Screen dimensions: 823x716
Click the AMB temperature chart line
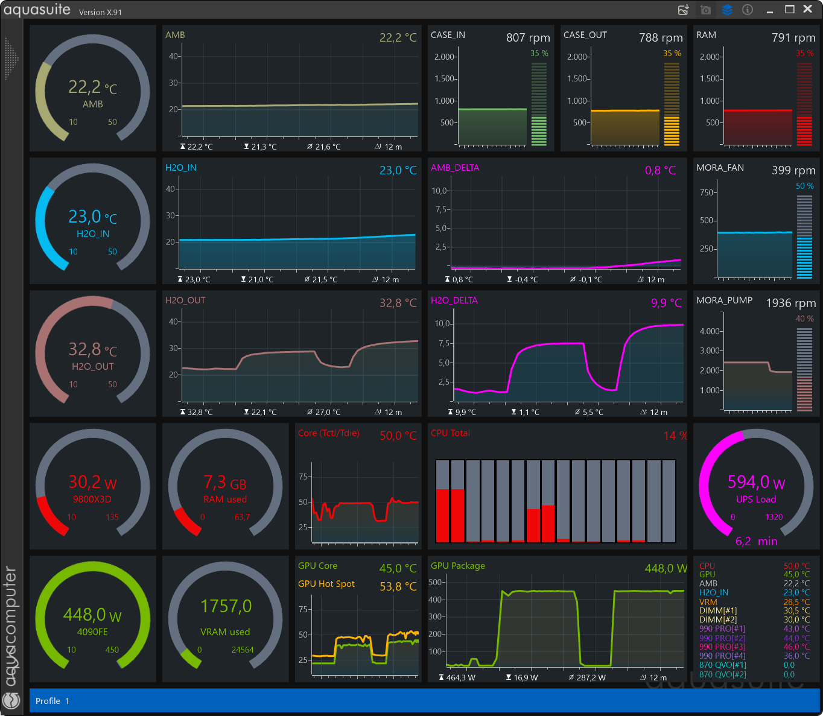[300, 105]
